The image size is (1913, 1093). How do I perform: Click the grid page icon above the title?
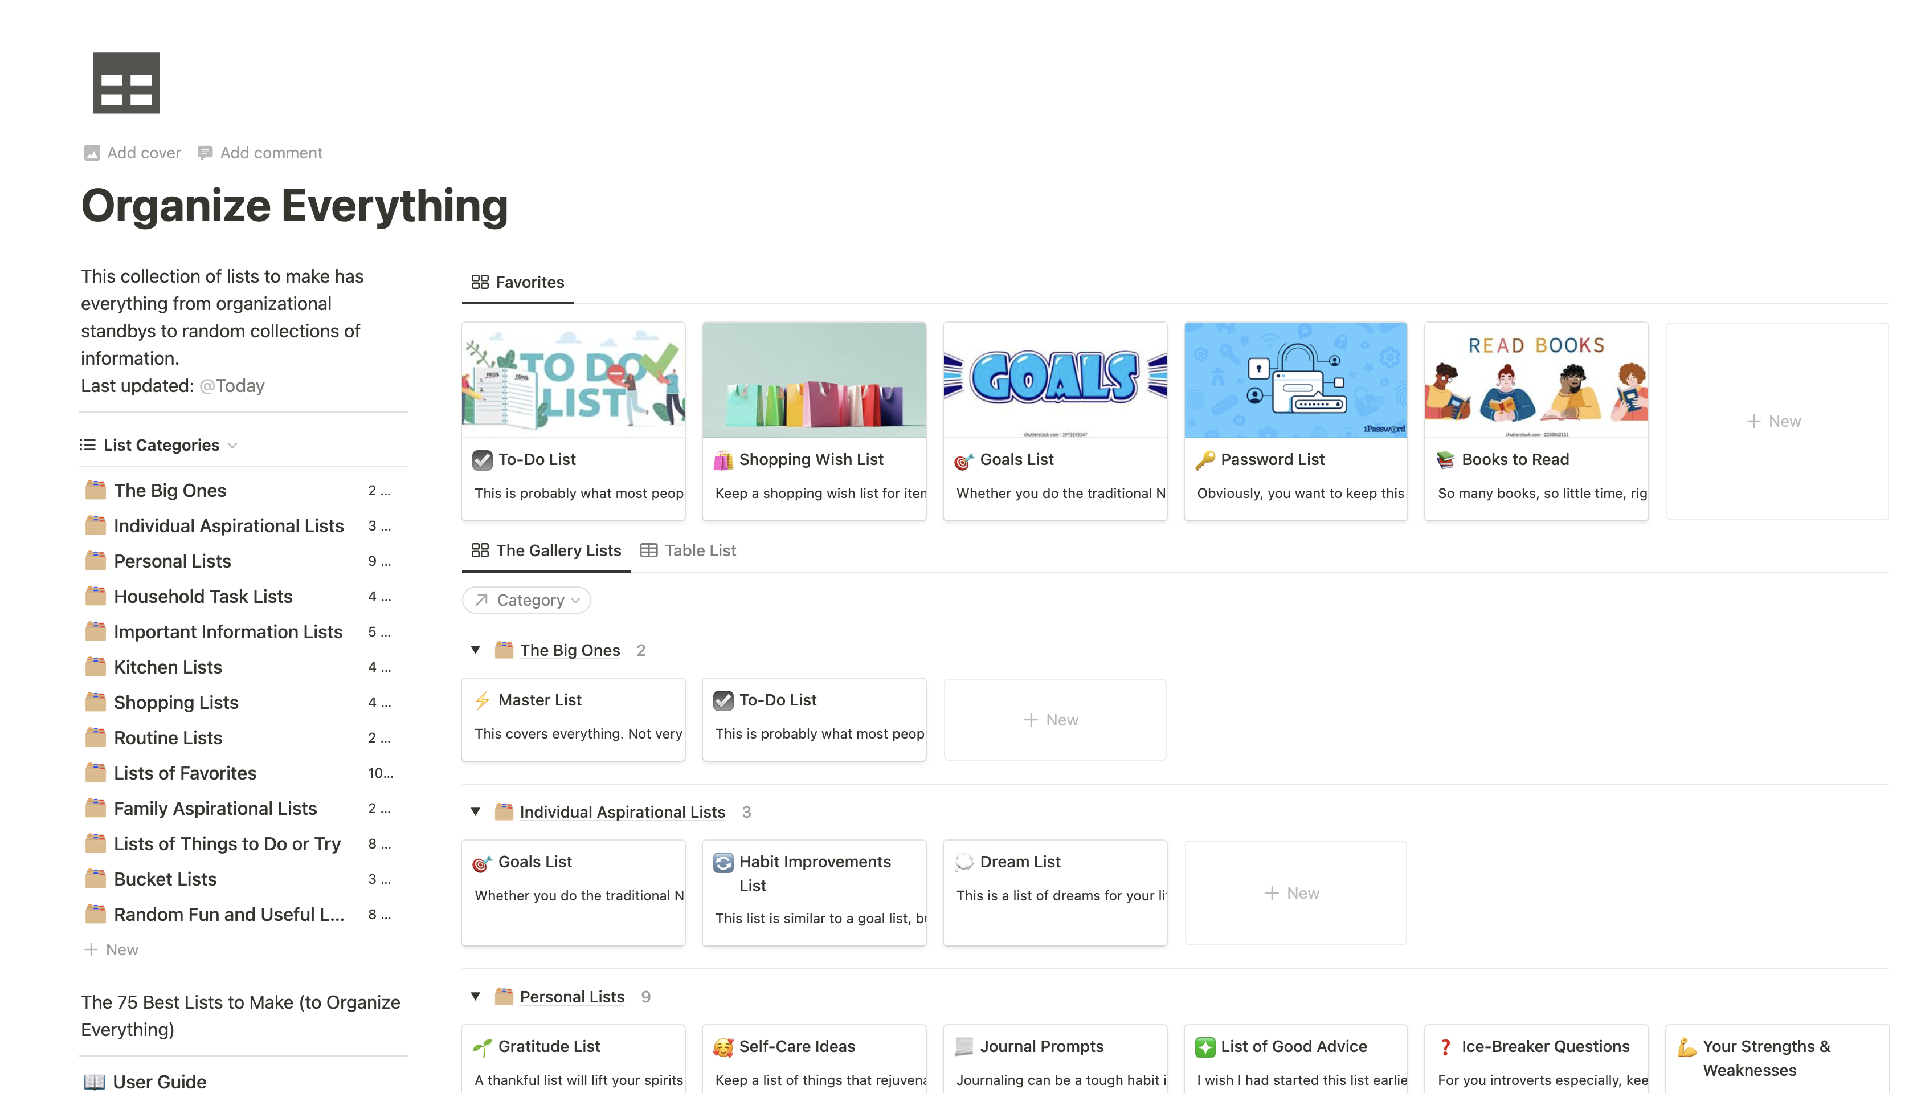tap(125, 83)
